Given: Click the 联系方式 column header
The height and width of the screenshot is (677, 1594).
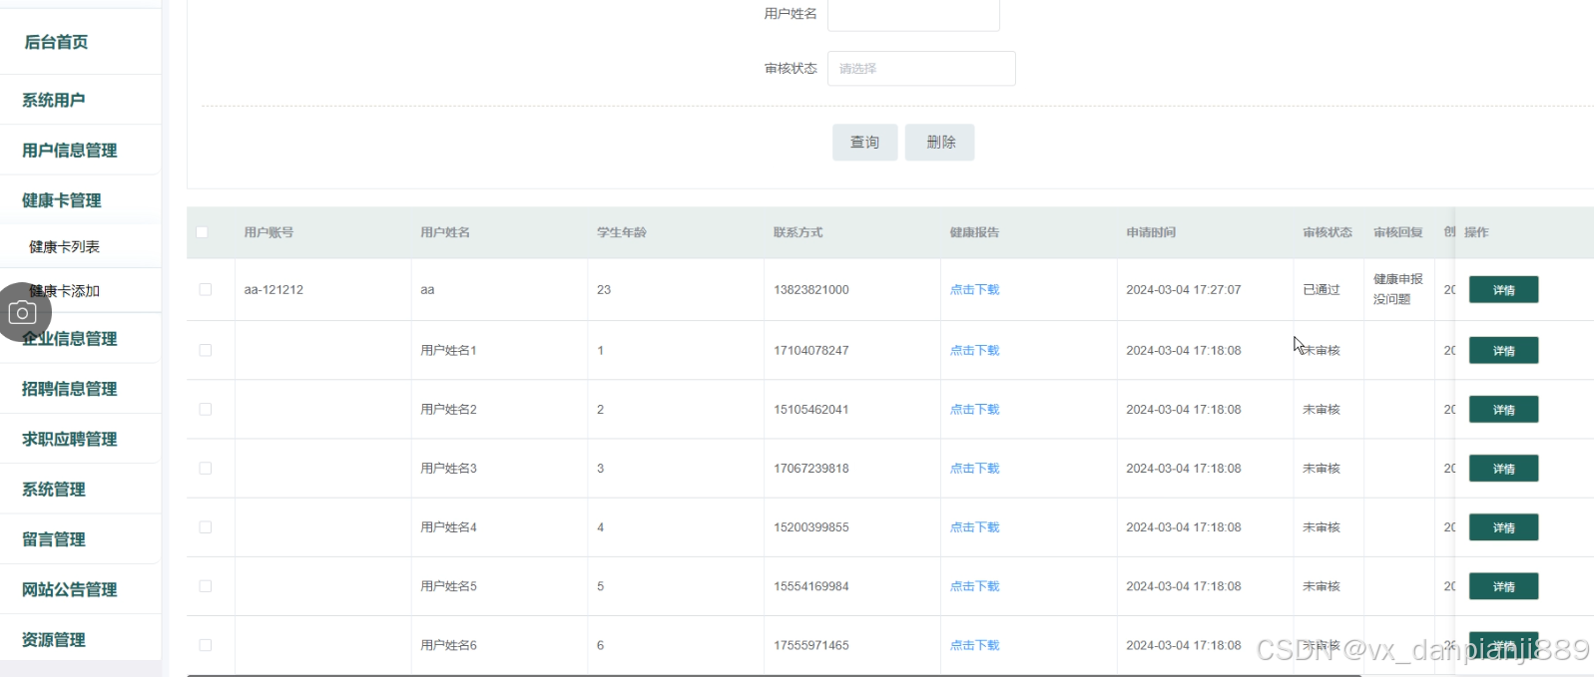Looking at the screenshot, I should [x=798, y=232].
